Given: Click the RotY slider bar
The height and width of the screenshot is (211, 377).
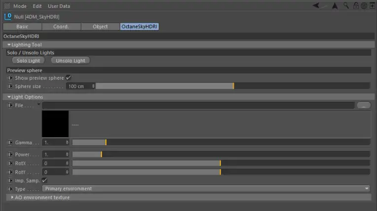Looking at the screenshot, I should (x=221, y=172).
